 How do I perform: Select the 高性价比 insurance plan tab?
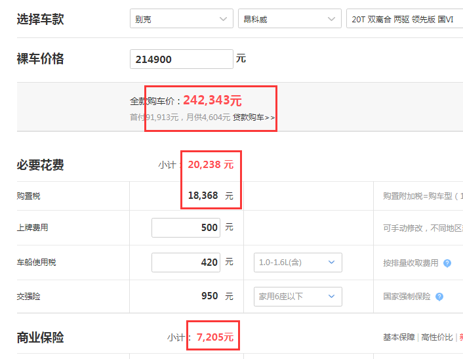437,337
